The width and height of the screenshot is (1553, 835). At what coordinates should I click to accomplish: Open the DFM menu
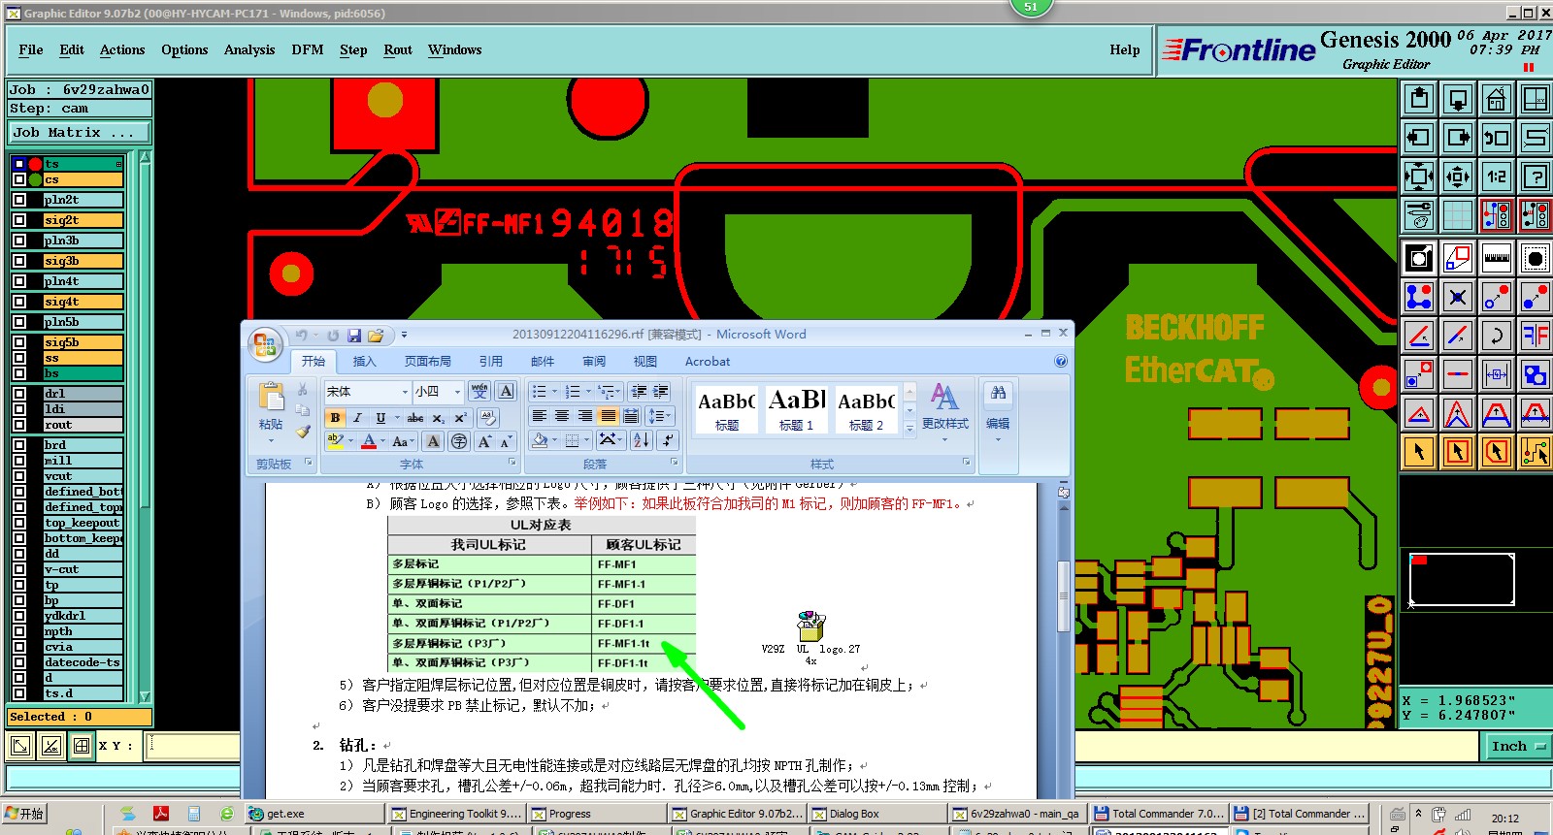(x=308, y=49)
